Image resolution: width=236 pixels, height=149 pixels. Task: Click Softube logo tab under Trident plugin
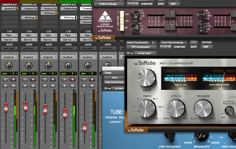tap(104, 38)
